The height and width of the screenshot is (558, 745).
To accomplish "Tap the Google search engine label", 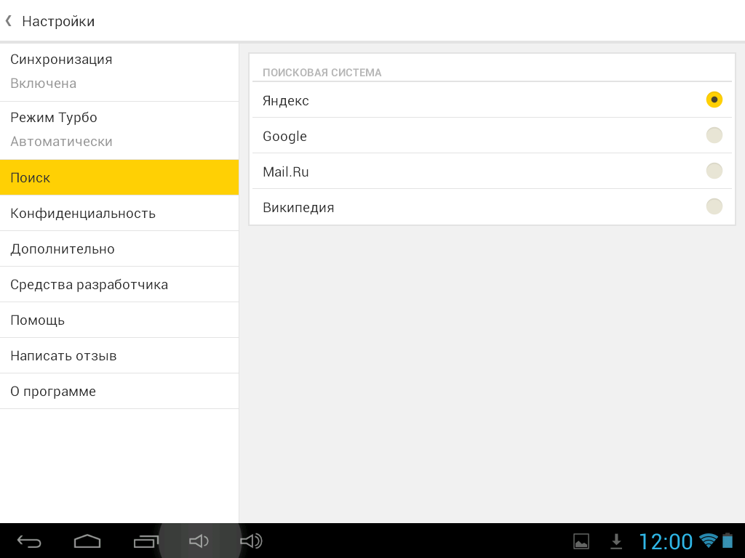I will click(284, 137).
